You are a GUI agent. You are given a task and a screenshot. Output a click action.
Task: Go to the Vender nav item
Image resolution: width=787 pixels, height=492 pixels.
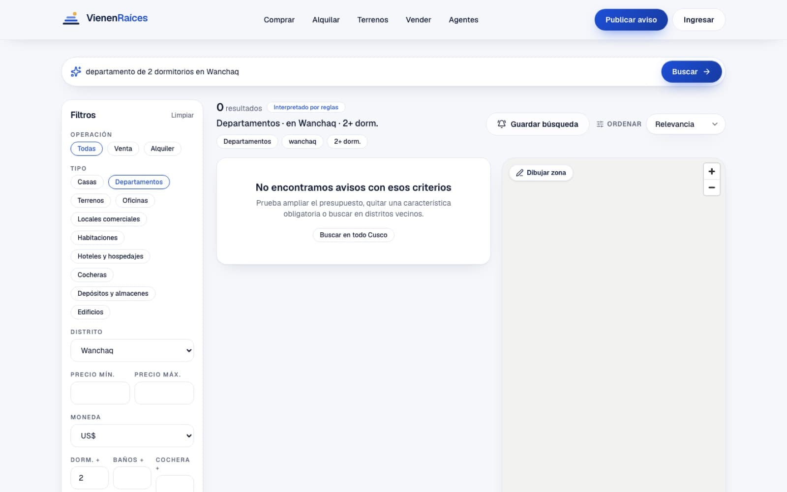[418, 20]
